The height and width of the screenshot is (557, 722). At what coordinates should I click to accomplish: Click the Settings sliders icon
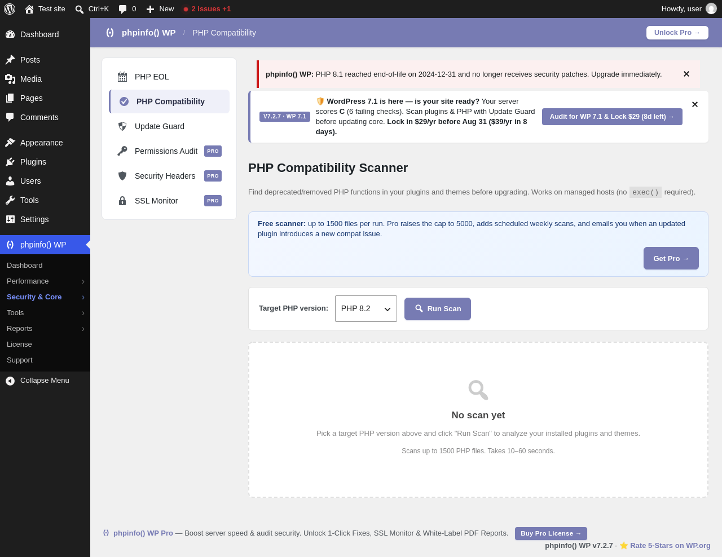(10, 219)
